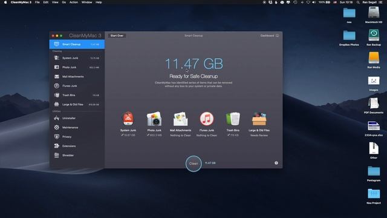The image size is (387, 218).
Task: Open System Junk in the sidebar
Action: point(77,58)
